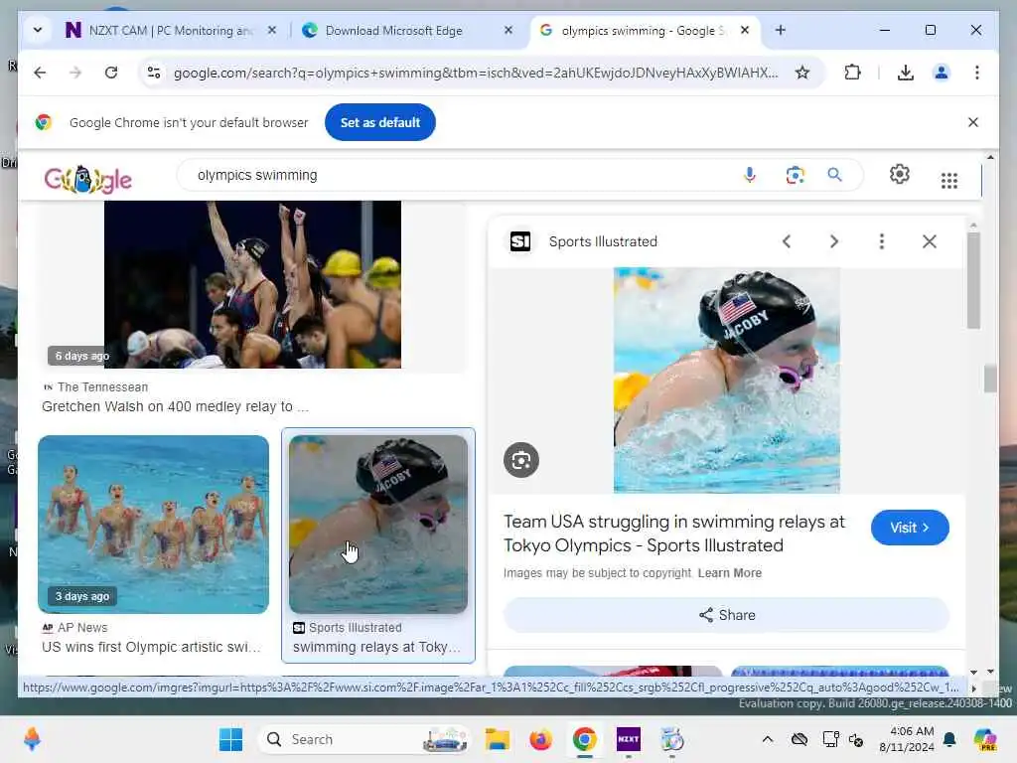The height and width of the screenshot is (763, 1017).
Task: Open the Sports Illustrated SI logo
Action: click(520, 241)
